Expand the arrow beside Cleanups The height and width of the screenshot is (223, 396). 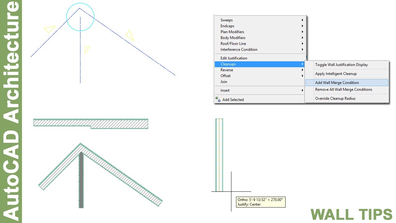(303, 64)
